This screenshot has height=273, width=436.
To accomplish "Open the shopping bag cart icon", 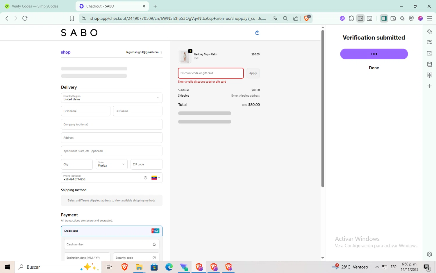I will (x=257, y=33).
